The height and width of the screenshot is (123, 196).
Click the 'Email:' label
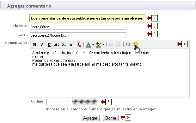point(23,34)
